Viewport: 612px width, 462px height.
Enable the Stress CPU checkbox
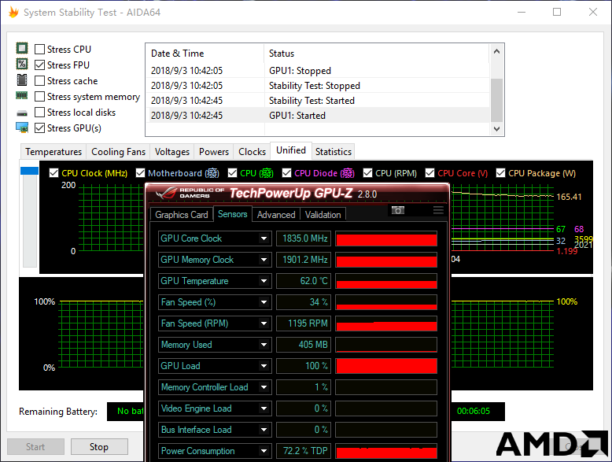point(39,50)
